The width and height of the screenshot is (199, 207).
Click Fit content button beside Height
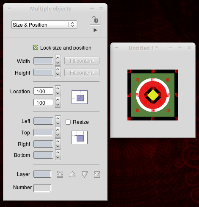pyautogui.click(x=82, y=73)
